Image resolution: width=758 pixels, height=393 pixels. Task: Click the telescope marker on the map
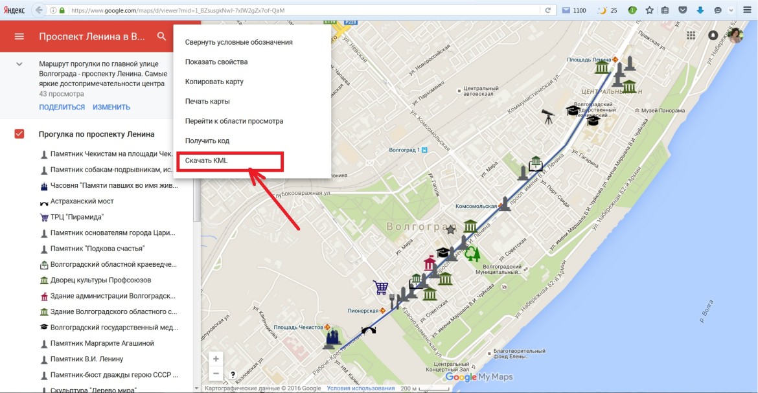(x=548, y=117)
